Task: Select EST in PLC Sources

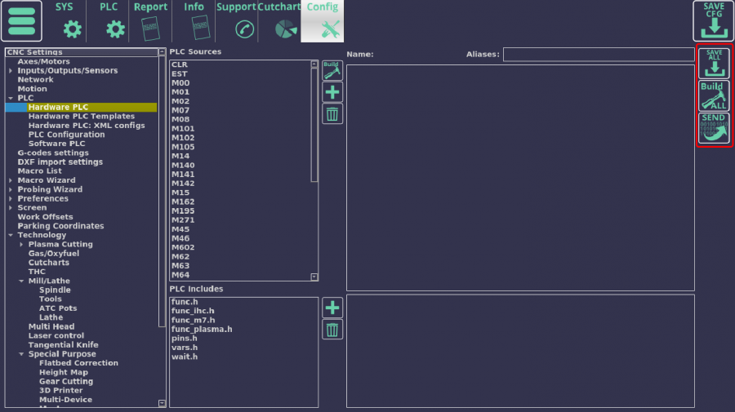Action: [x=179, y=74]
